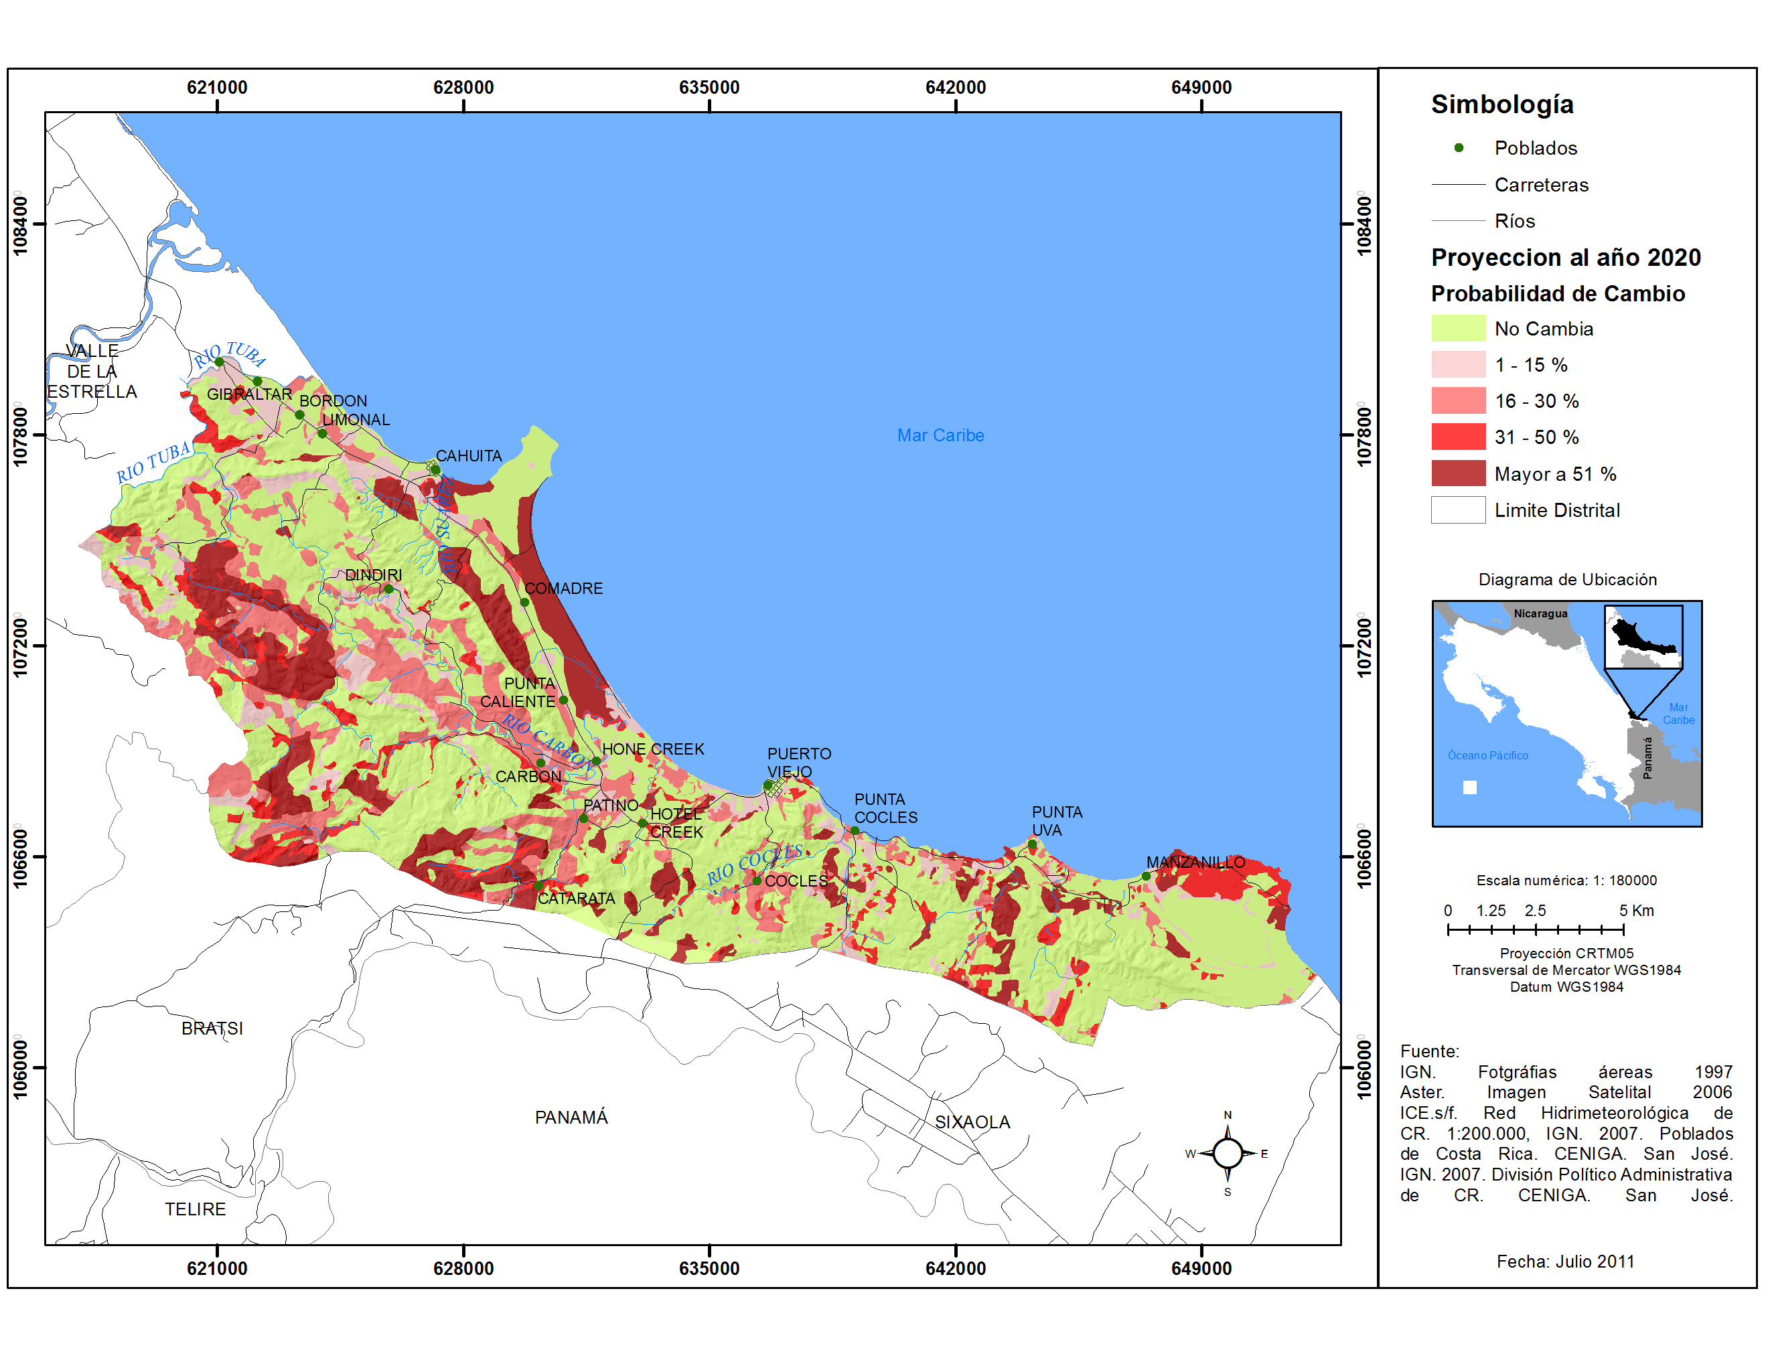
Task: Click the kilometer scale bar
Action: 1535,930
